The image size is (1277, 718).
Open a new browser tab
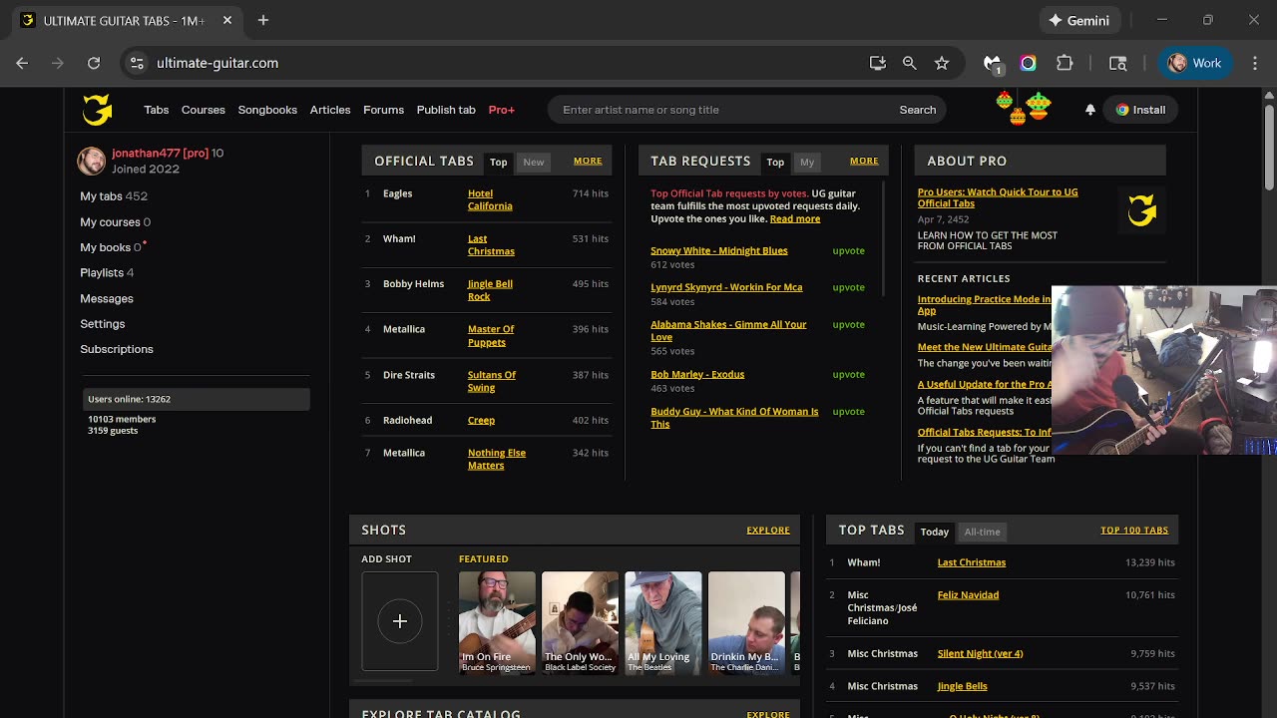[x=263, y=20]
